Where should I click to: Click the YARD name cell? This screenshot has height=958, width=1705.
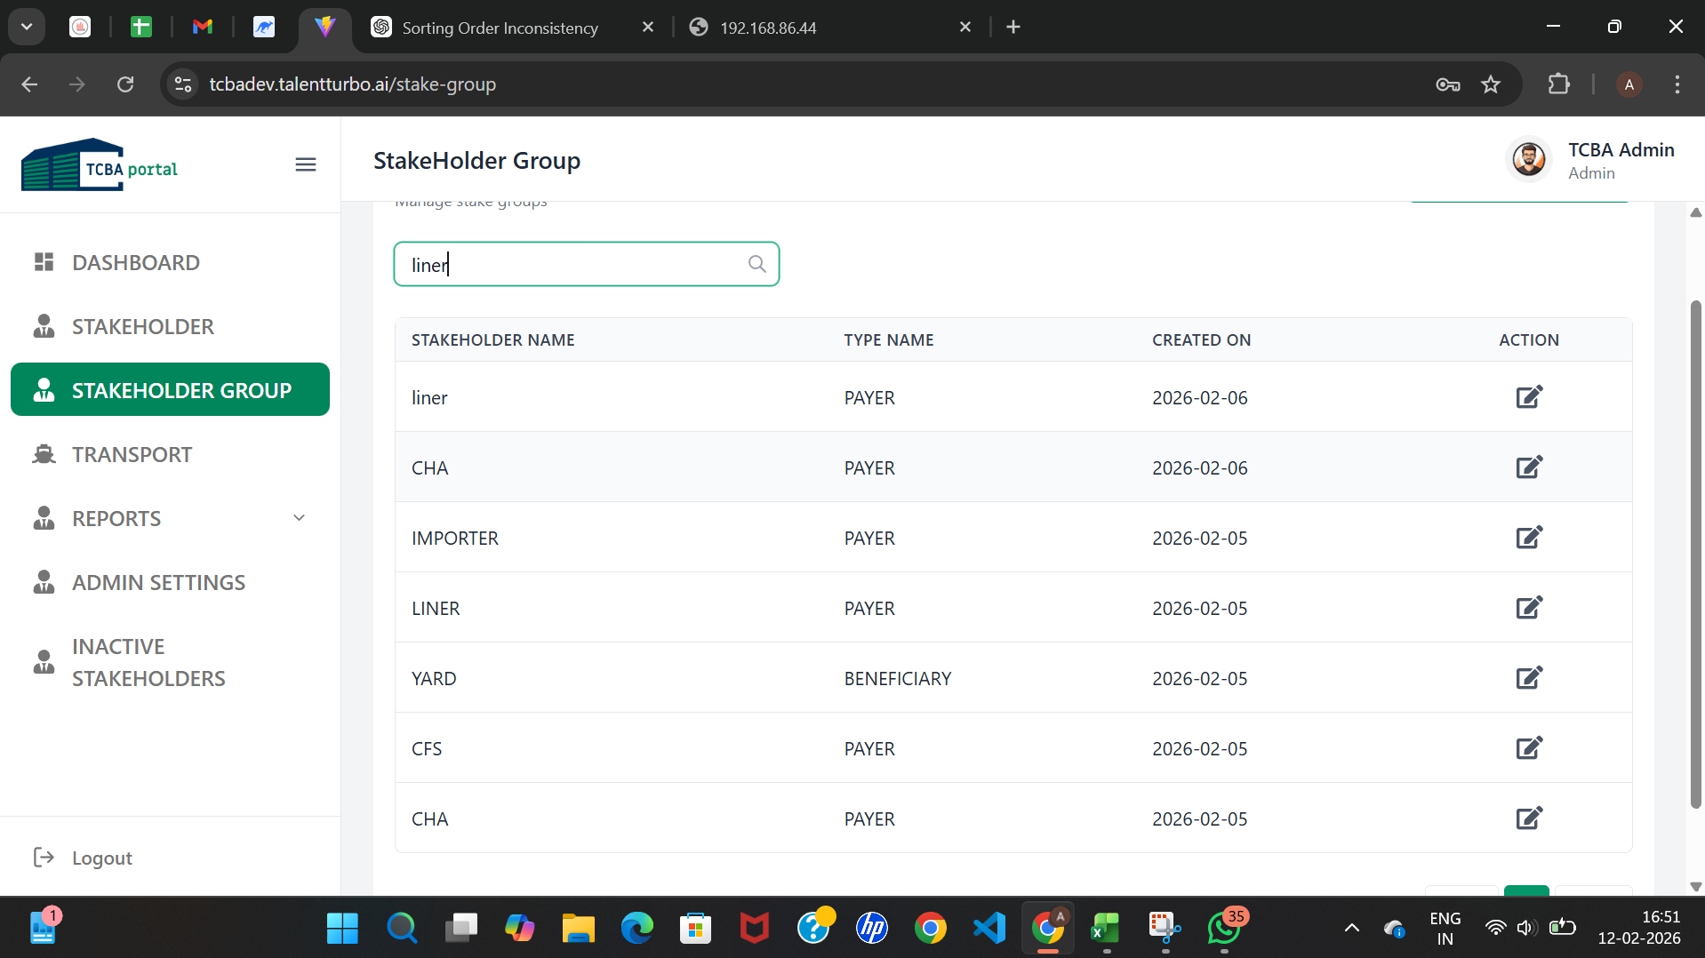[434, 679]
